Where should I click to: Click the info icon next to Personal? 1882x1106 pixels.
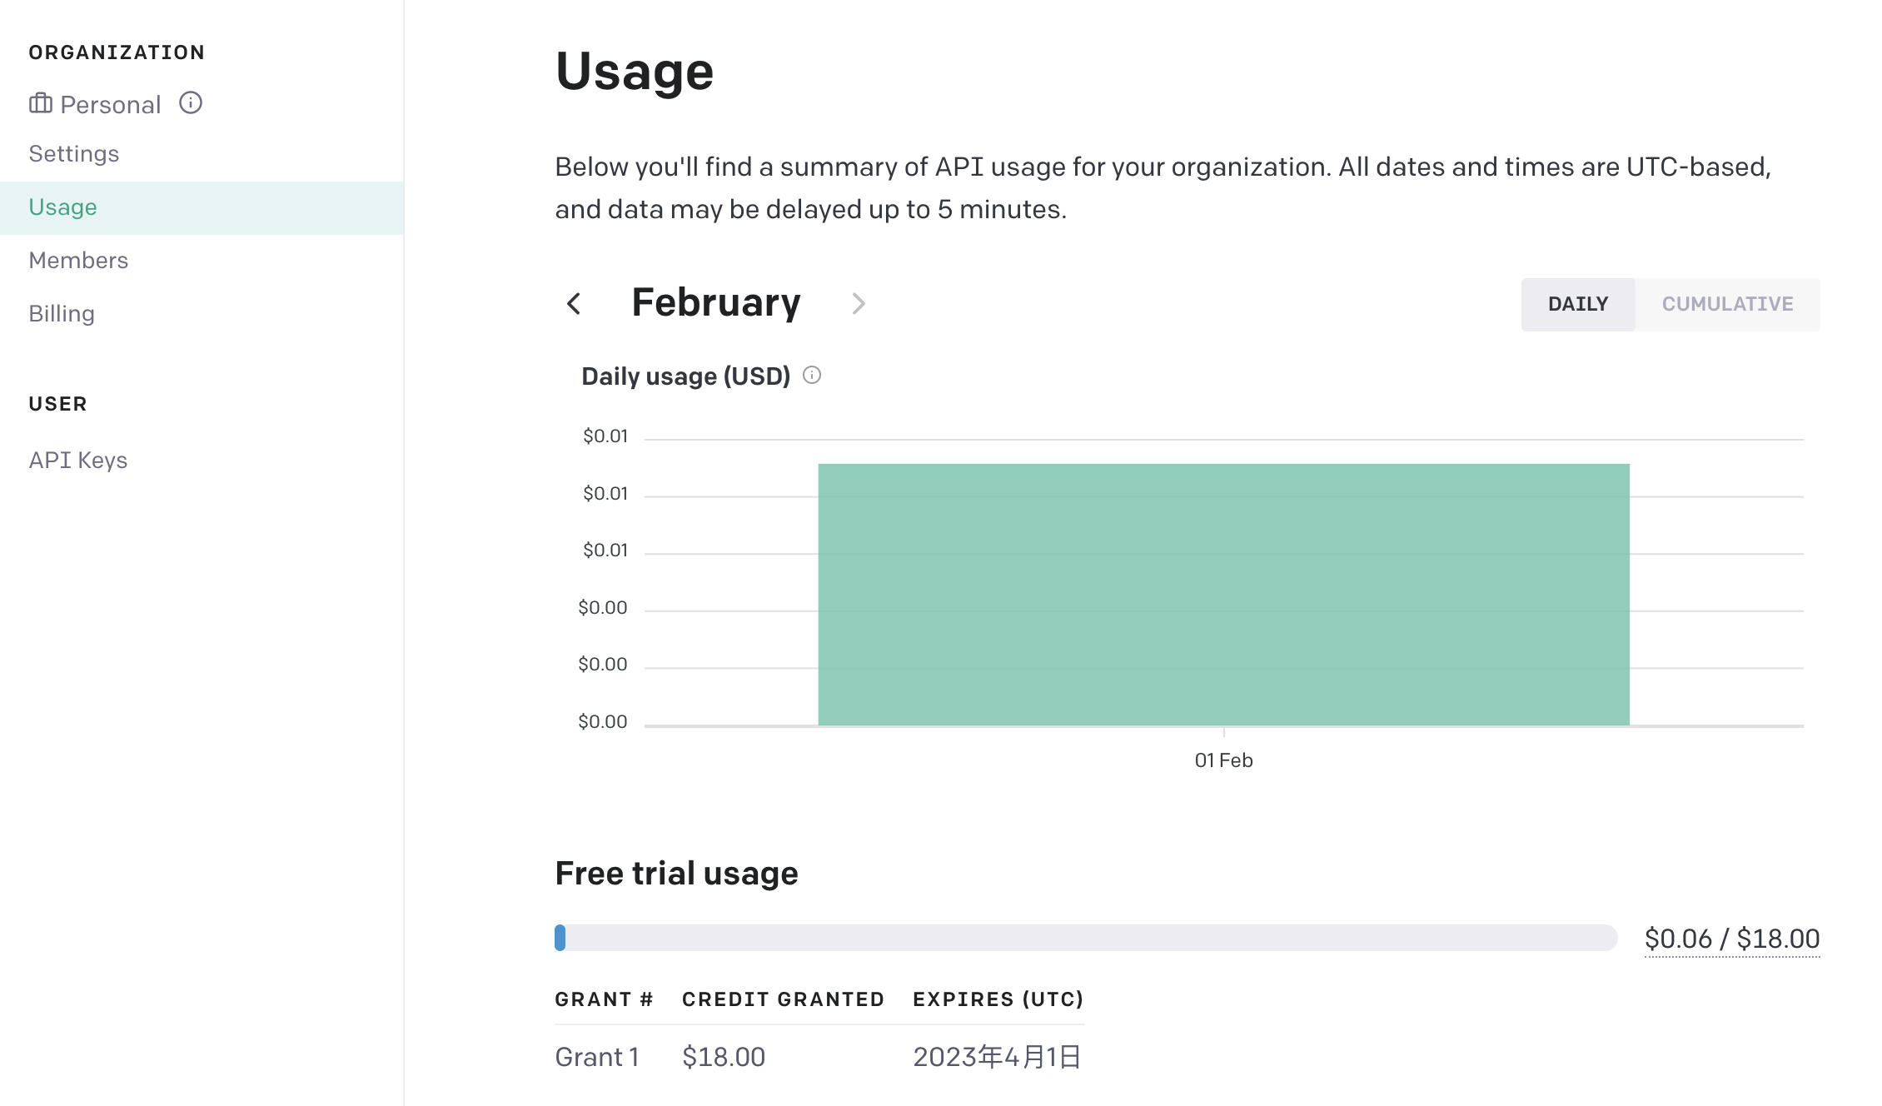tap(191, 103)
